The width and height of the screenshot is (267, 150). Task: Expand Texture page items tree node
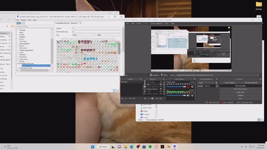(18, 50)
